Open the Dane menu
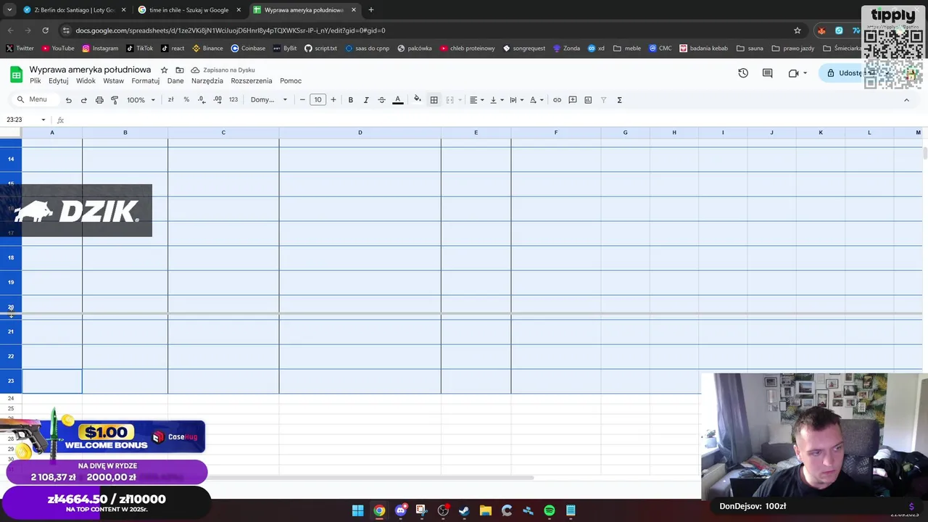928x522 pixels. pos(175,81)
